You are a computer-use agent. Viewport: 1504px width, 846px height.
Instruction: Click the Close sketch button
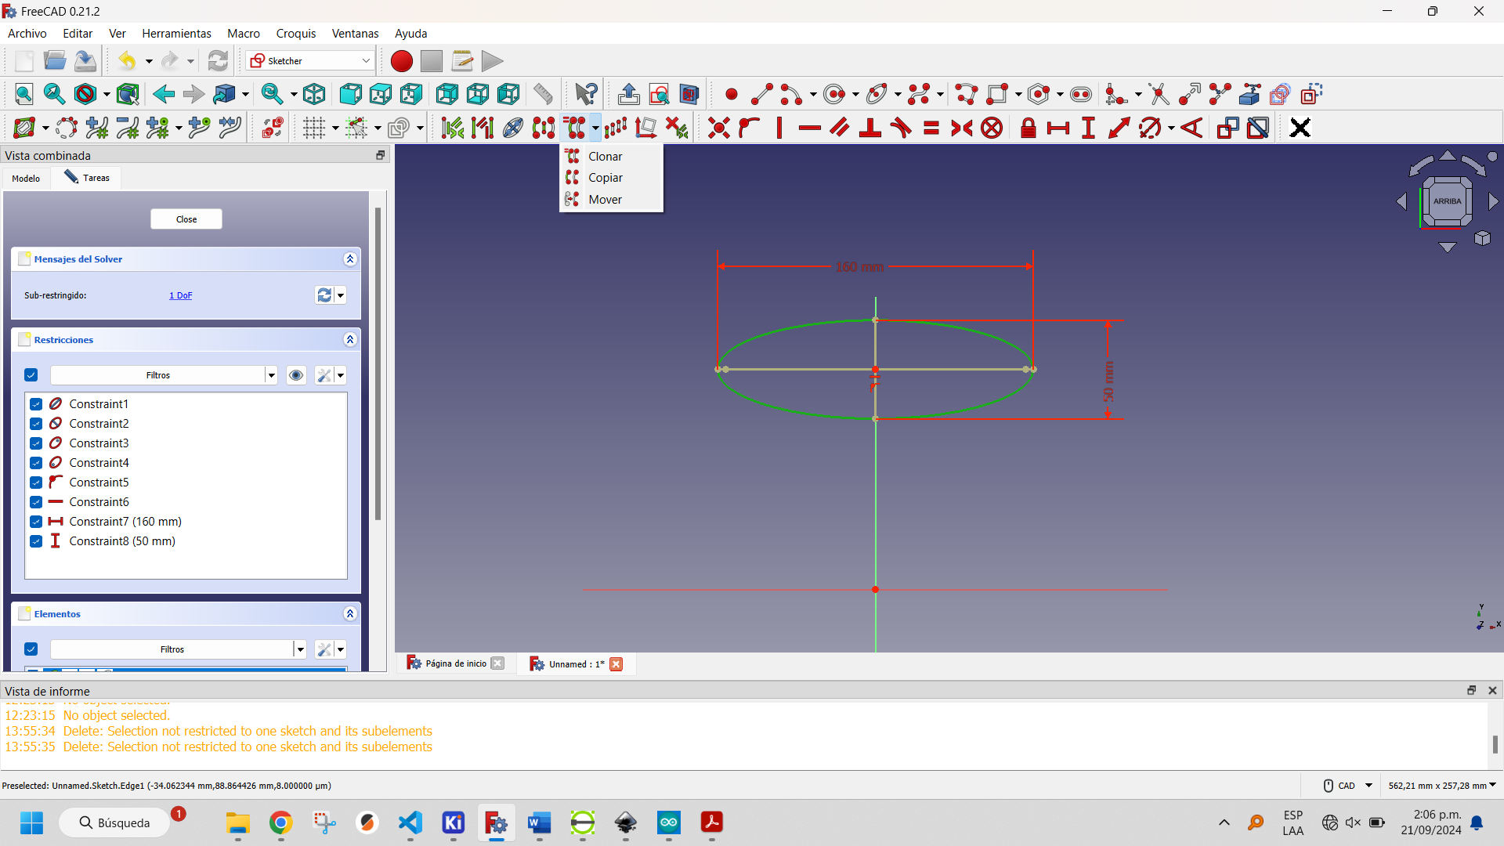coord(186,218)
